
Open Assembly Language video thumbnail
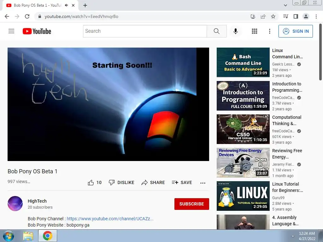point(243,222)
